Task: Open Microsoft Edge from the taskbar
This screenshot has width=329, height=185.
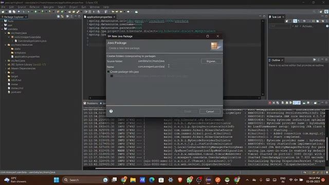Action: [x=152, y=180]
